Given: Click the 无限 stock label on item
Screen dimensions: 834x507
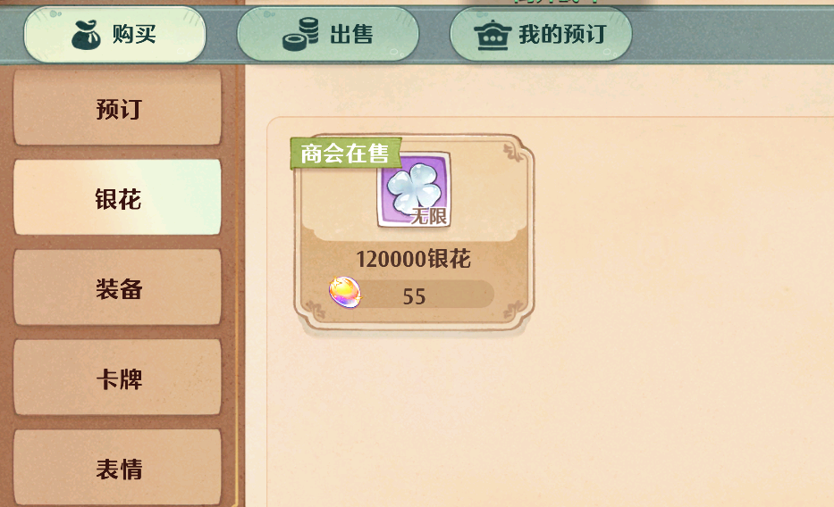Looking at the screenshot, I should point(429,217).
